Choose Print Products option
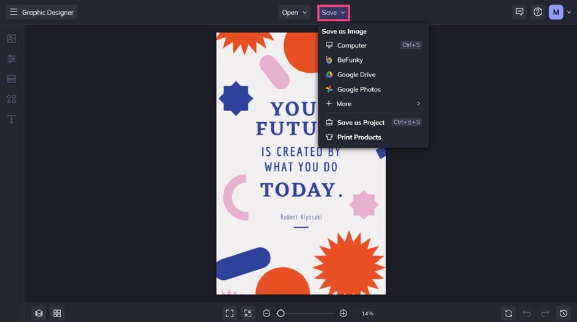Viewport: 577px width, 322px height. coord(373,137)
